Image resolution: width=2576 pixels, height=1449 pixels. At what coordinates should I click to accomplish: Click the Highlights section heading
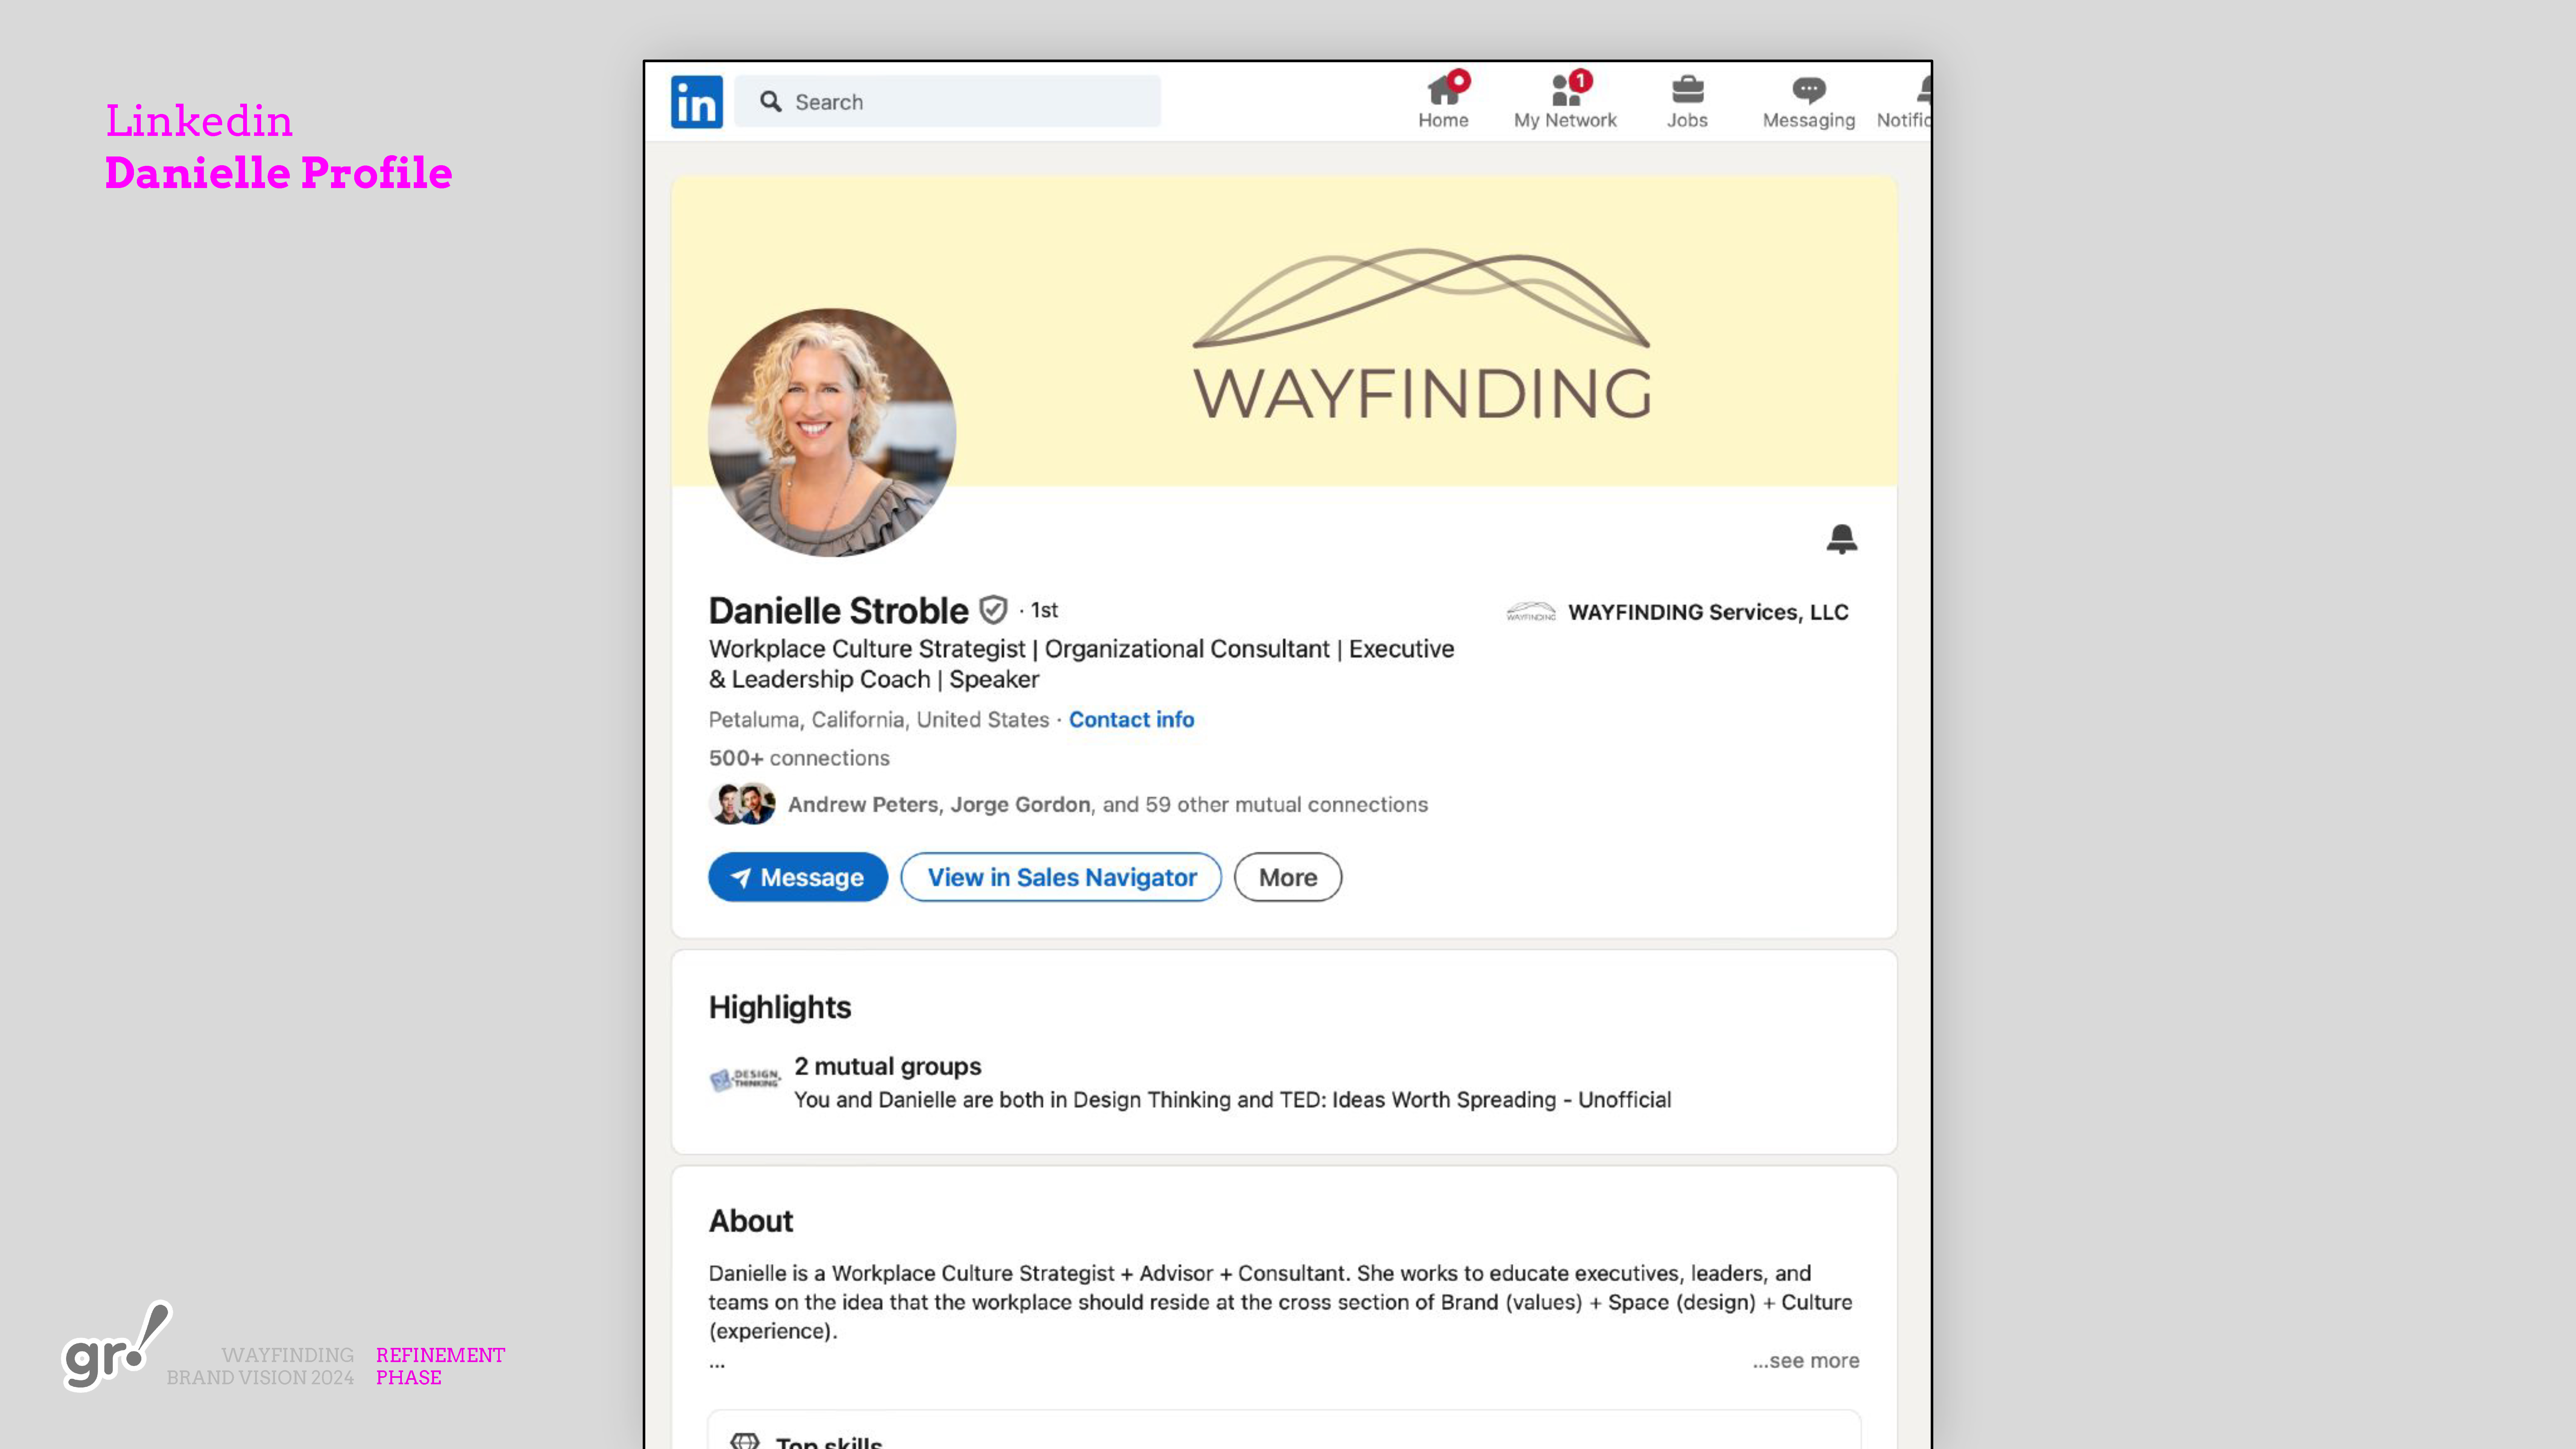780,1007
